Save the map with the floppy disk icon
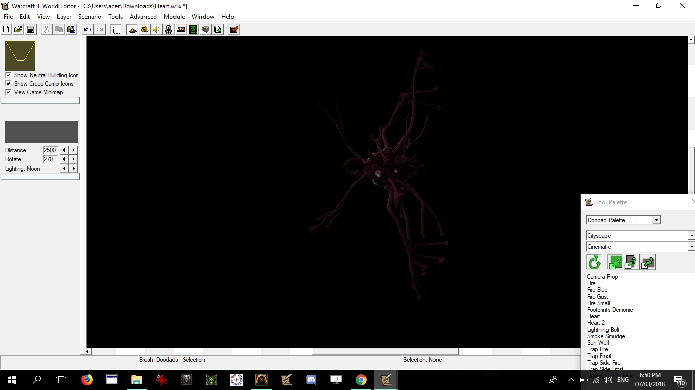The image size is (695, 390). click(31, 29)
